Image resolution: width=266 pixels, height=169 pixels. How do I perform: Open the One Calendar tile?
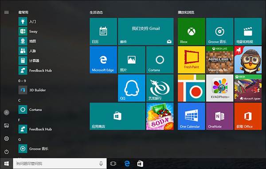(x=192, y=116)
